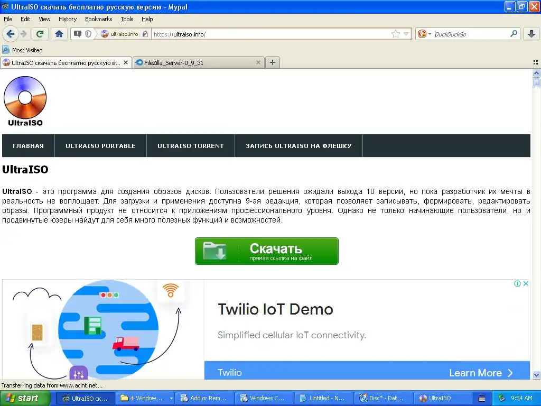
Task: Expand the 4 Window... taskbar group
Action: (145, 398)
